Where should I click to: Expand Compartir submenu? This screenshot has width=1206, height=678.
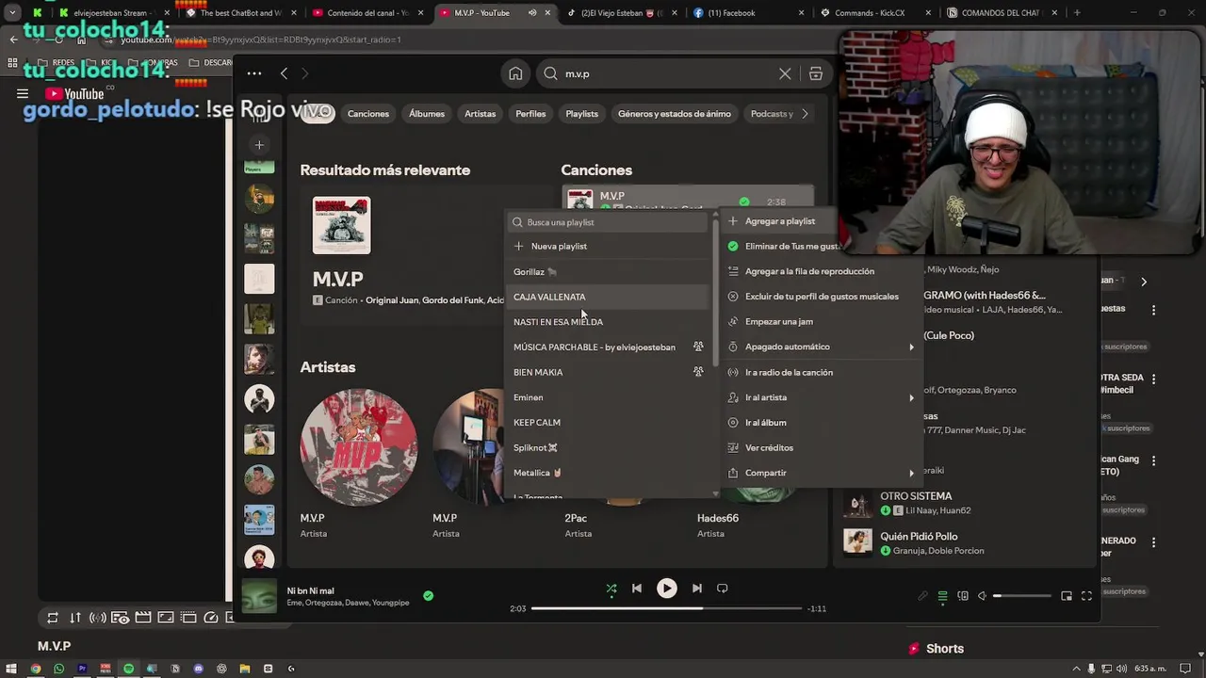[821, 473]
